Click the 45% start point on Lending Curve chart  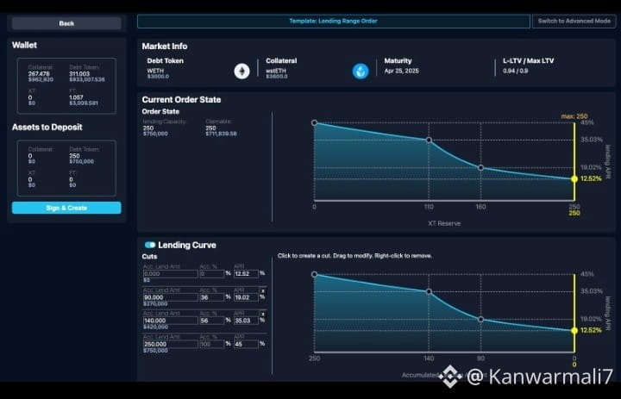pyautogui.click(x=315, y=274)
